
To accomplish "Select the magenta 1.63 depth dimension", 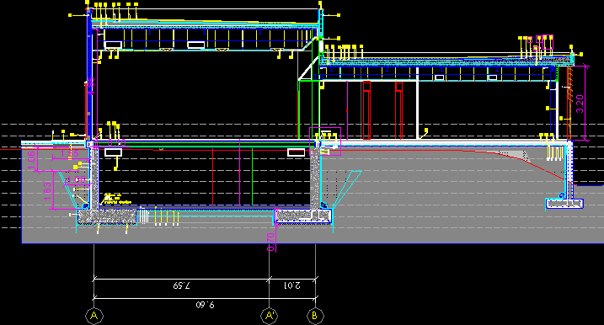I will (x=47, y=191).
